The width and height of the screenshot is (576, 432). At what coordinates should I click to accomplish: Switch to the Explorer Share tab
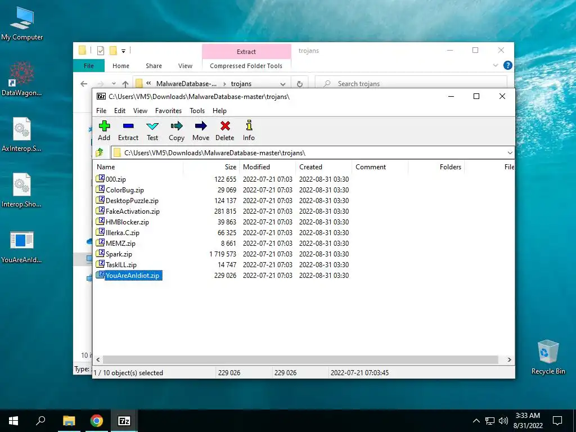[x=154, y=66]
